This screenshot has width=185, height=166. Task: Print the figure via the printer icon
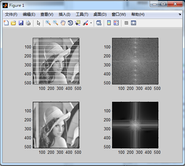point(28,23)
